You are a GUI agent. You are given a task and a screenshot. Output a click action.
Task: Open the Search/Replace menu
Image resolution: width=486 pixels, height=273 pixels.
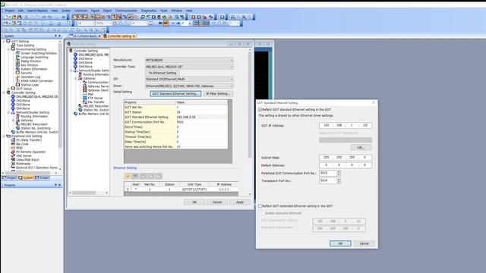coord(37,11)
